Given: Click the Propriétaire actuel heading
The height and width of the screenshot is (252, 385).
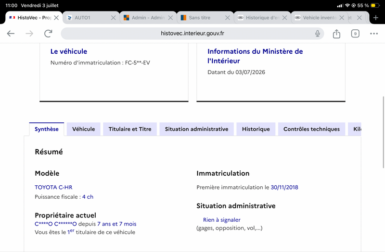Looking at the screenshot, I should (65, 215).
